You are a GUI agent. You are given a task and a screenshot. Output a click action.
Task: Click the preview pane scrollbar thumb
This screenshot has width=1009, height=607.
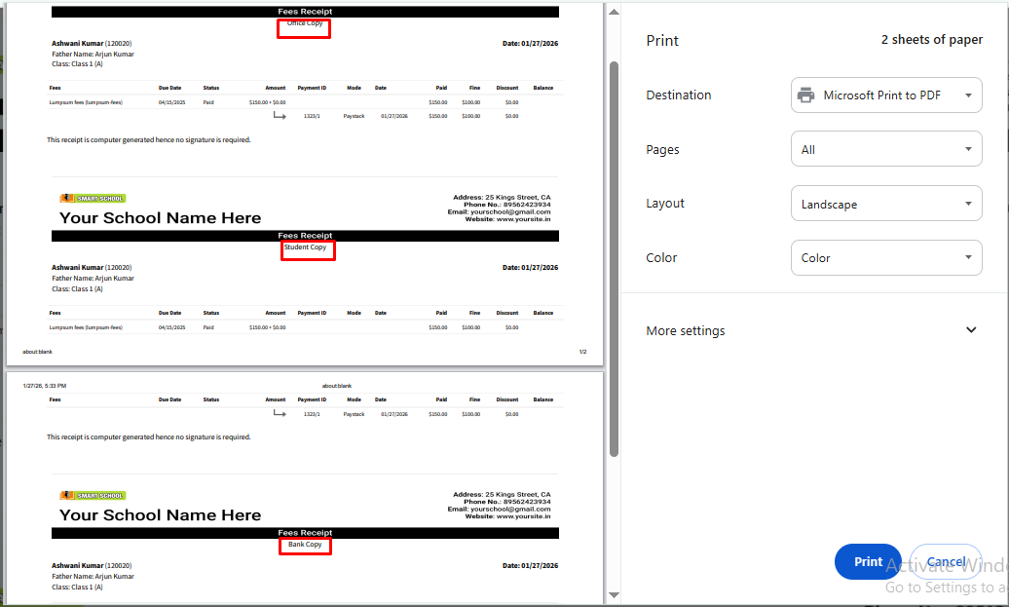613,258
